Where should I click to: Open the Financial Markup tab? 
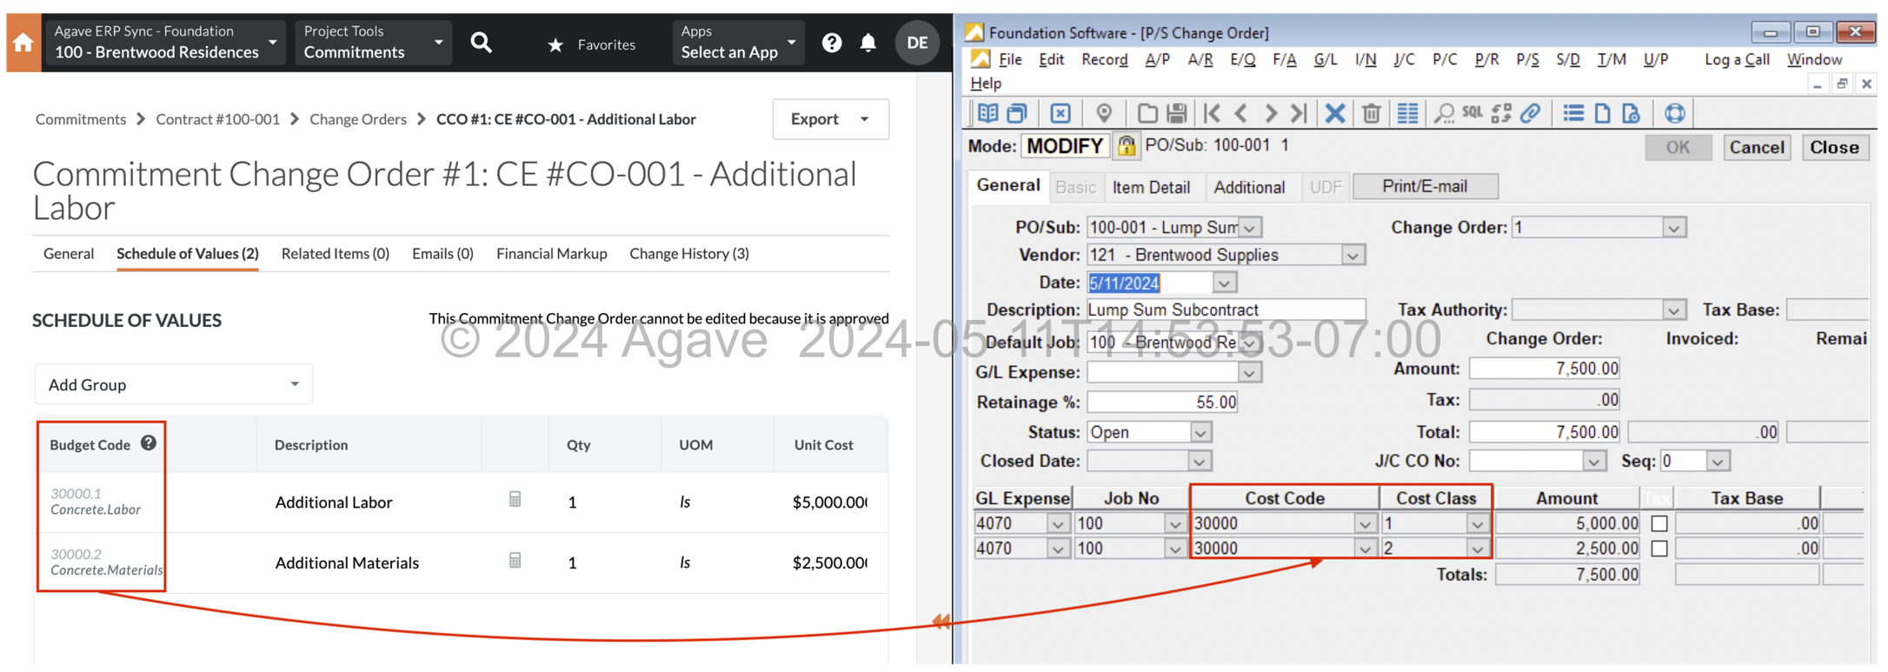tap(552, 253)
